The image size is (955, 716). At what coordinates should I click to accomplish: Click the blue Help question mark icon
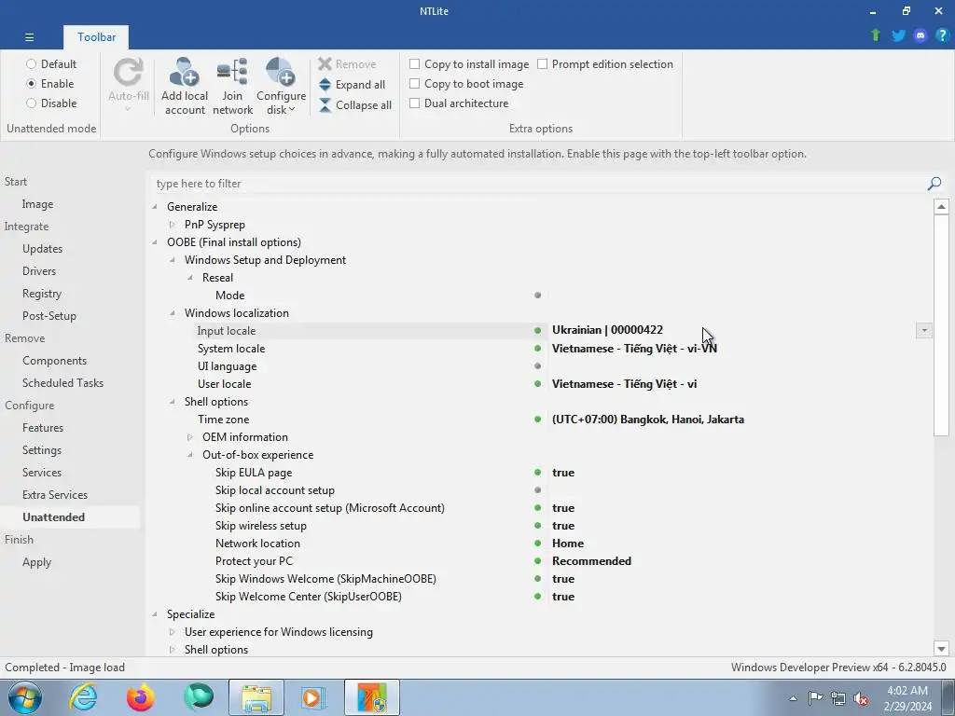click(942, 35)
